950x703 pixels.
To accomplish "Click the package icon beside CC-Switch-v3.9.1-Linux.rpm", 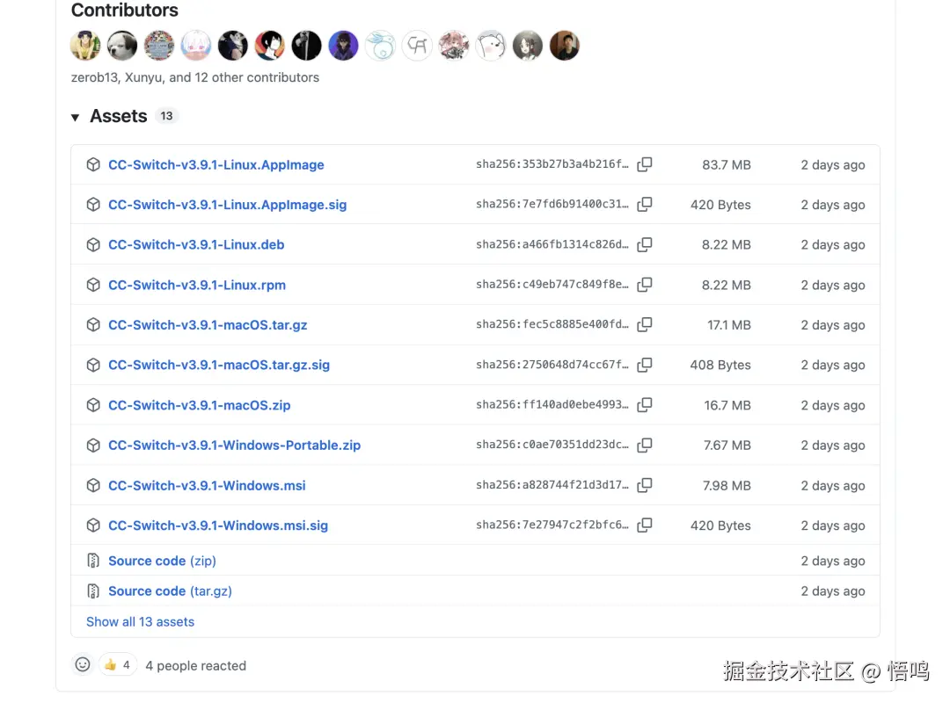I will pyautogui.click(x=93, y=285).
